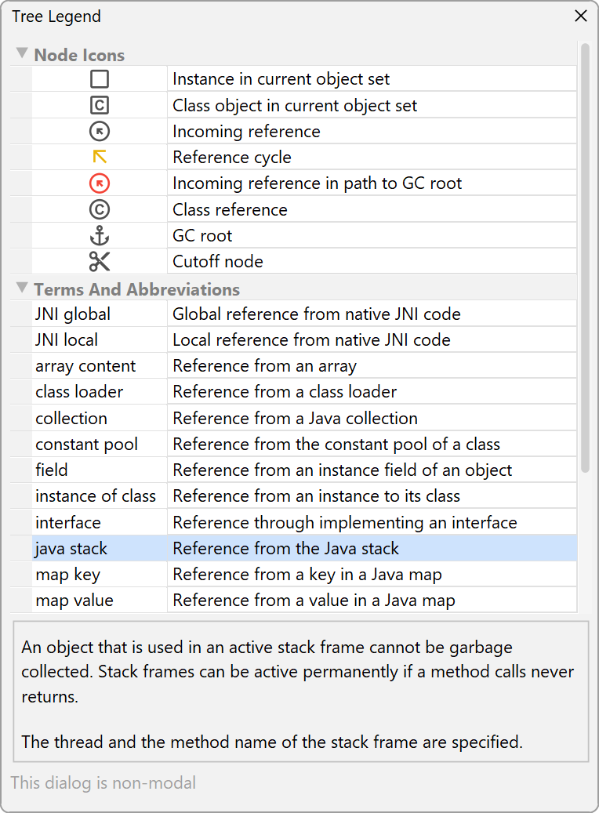The image size is (599, 813).
Task: Select the JNI global term row
Action: 73,314
